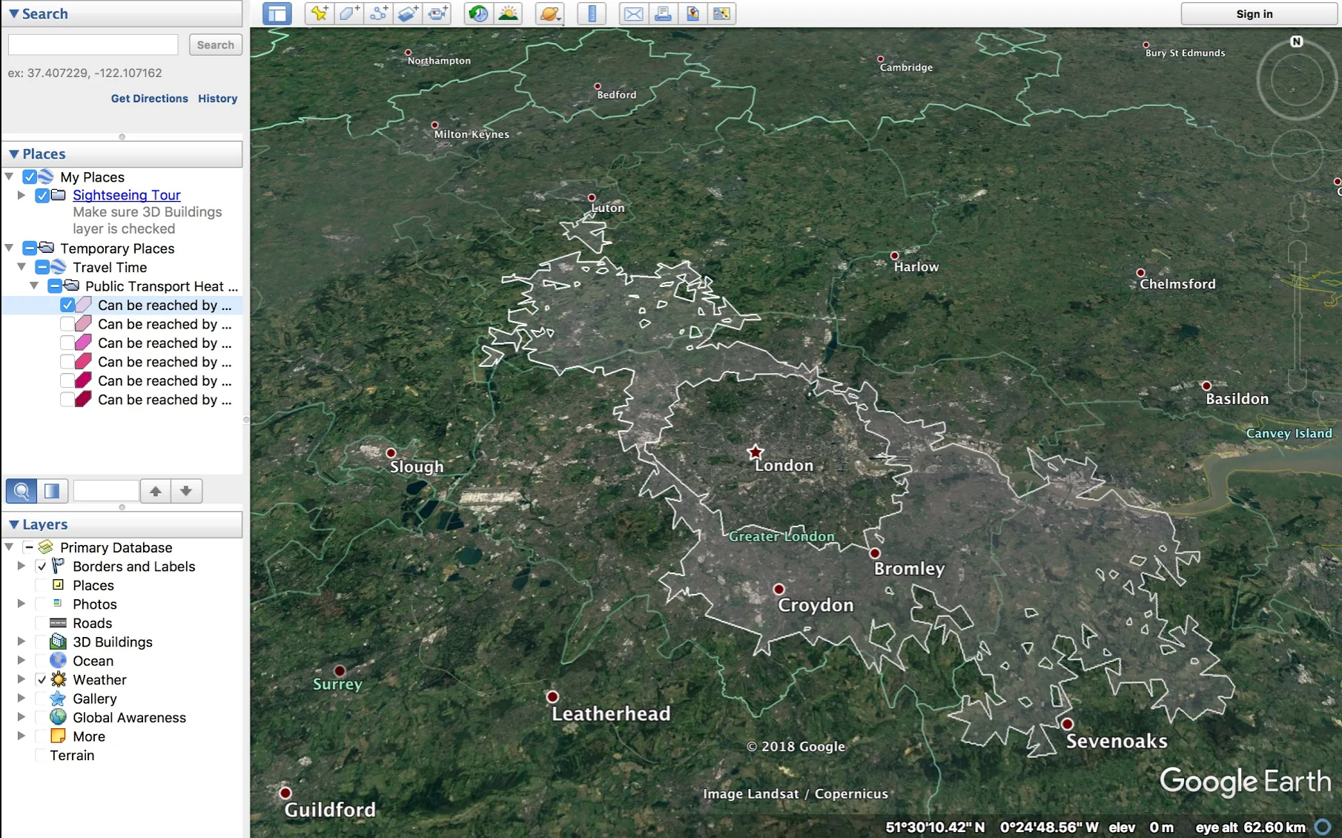Image resolution: width=1342 pixels, height=838 pixels.
Task: Uncheck Weather layer checkbox
Action: [42, 680]
